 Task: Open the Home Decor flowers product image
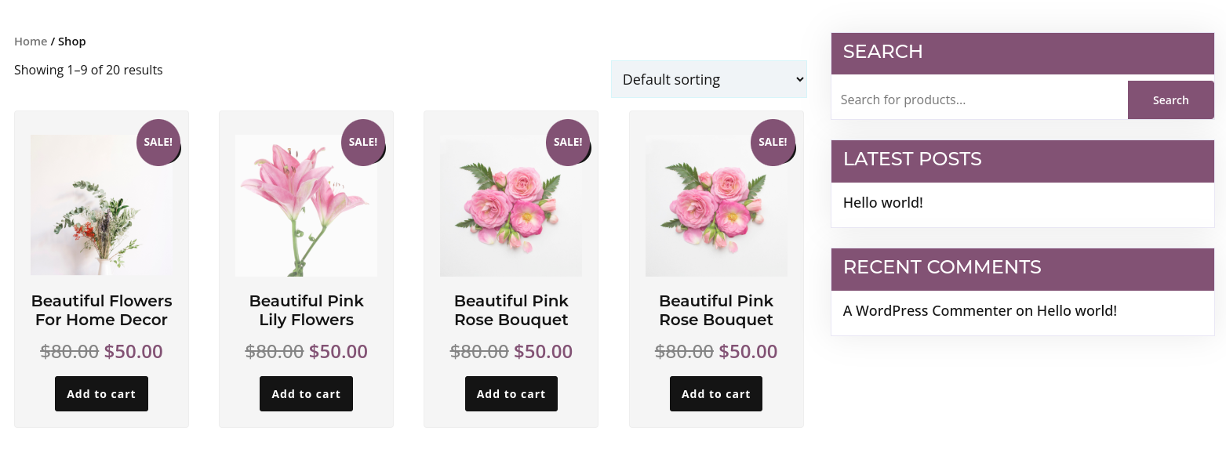101,205
